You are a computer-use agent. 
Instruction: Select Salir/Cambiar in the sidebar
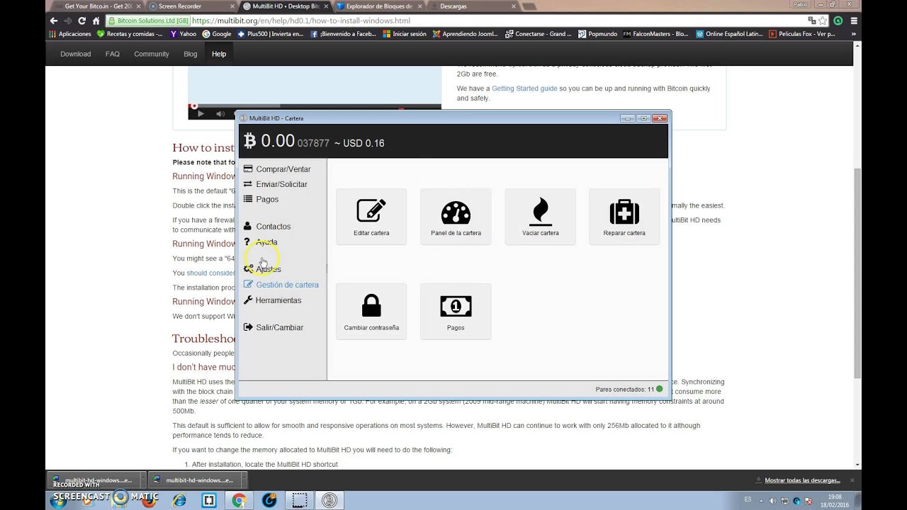(x=274, y=327)
